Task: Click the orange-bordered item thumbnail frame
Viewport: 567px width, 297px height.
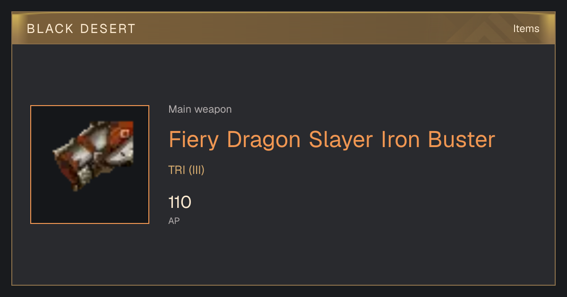Action: point(90,165)
